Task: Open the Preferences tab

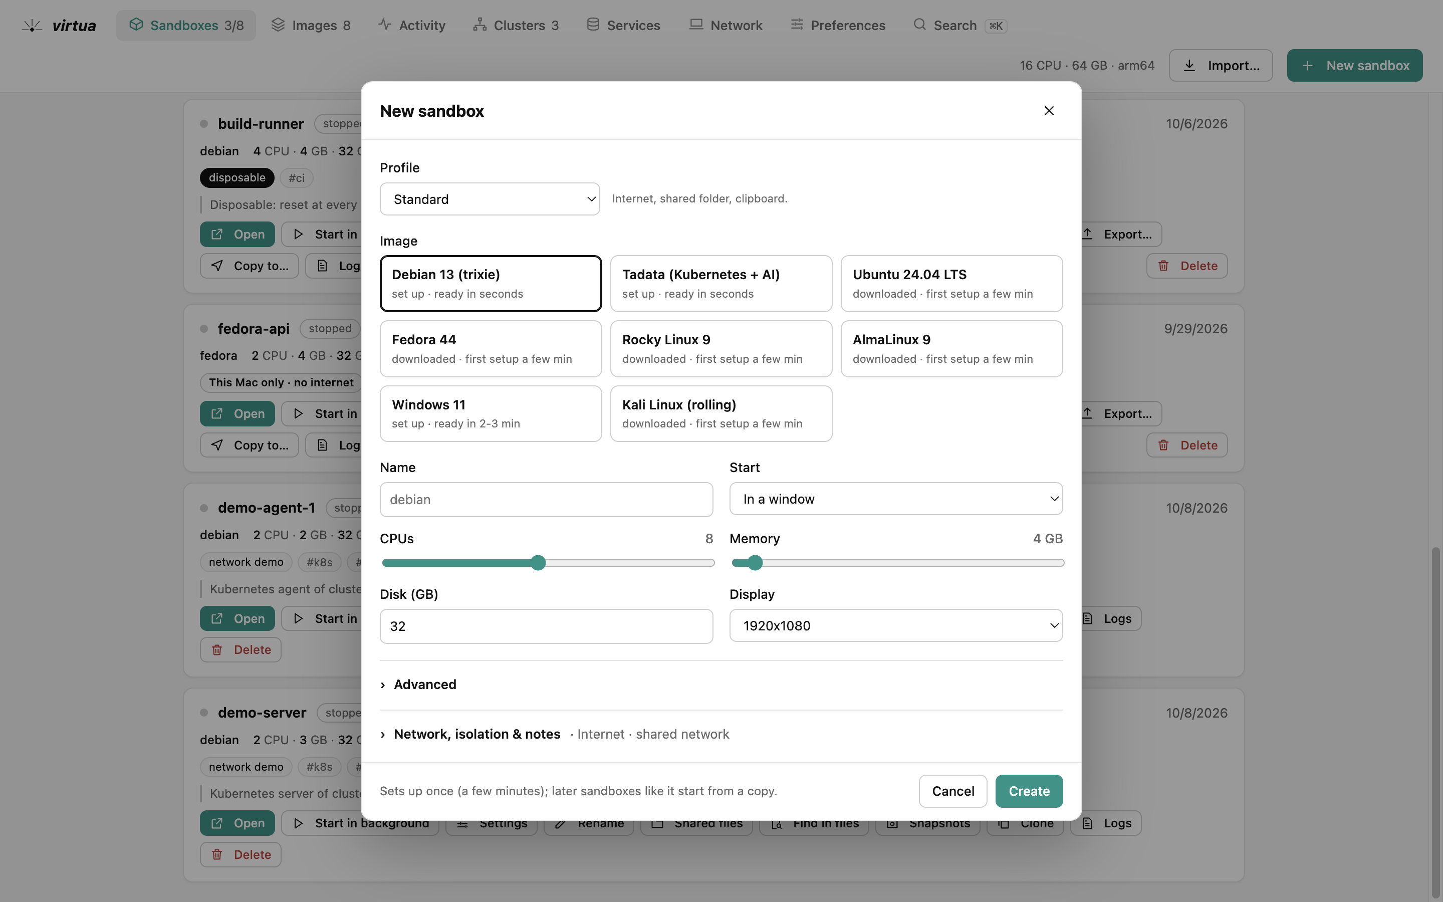Action: 838,25
